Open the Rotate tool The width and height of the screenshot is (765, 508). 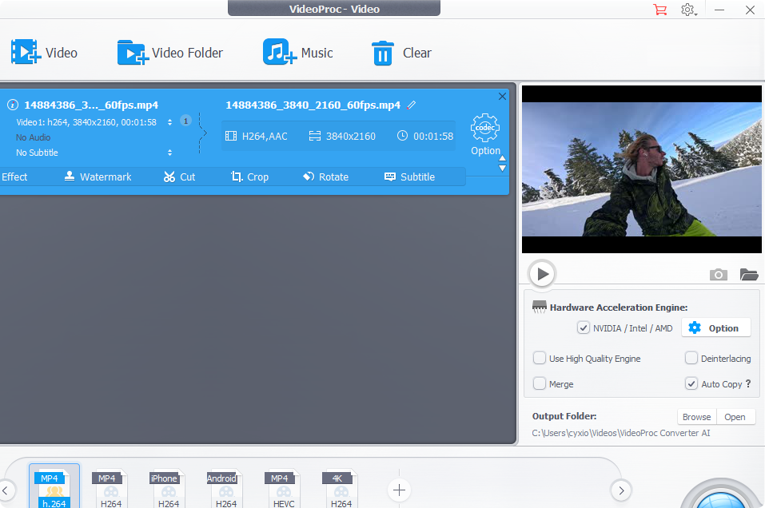[x=325, y=177]
